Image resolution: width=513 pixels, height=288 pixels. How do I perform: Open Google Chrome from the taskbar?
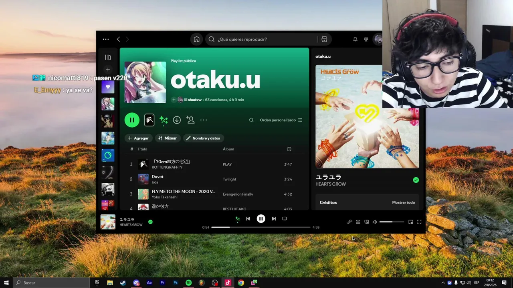[241, 283]
